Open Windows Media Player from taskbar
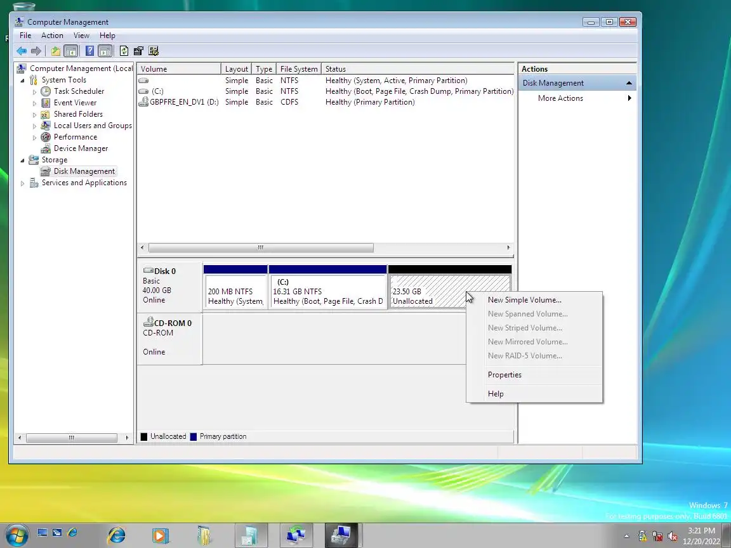 160,535
